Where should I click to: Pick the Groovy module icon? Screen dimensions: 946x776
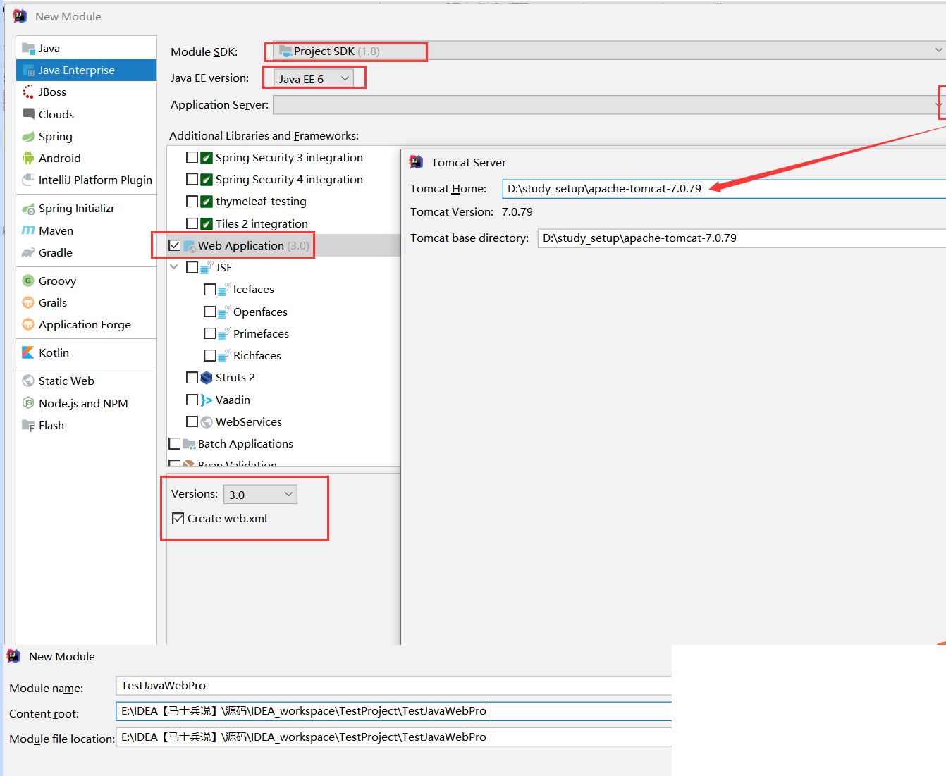coord(28,281)
